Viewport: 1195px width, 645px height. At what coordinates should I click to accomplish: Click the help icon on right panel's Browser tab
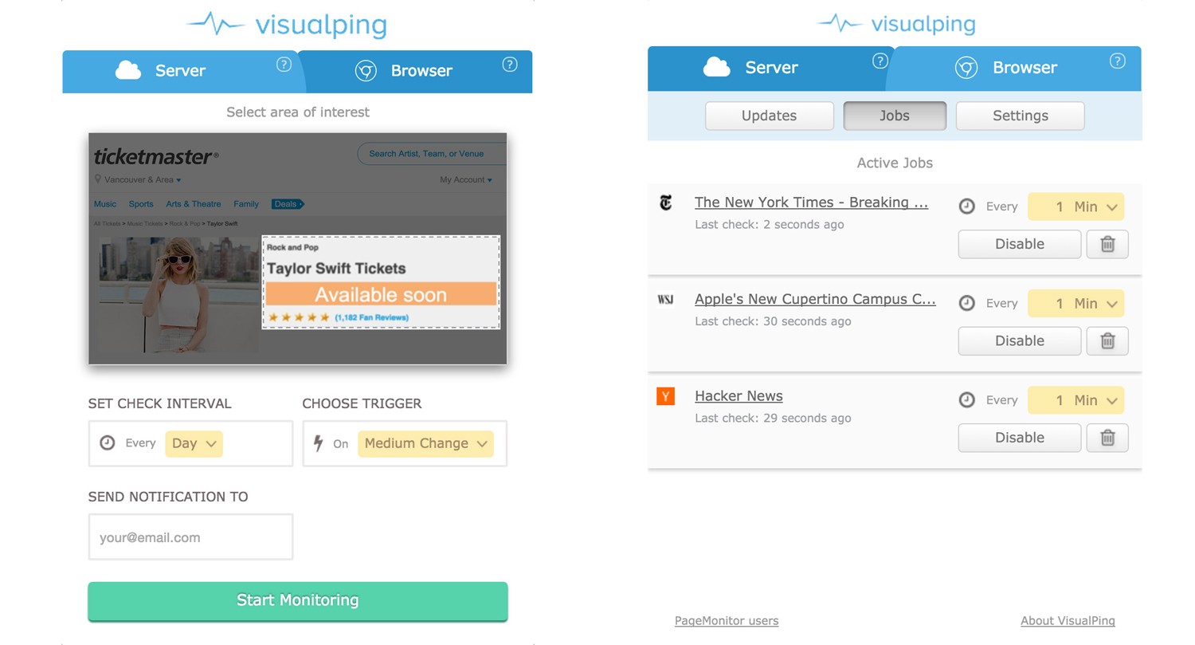click(x=1118, y=61)
